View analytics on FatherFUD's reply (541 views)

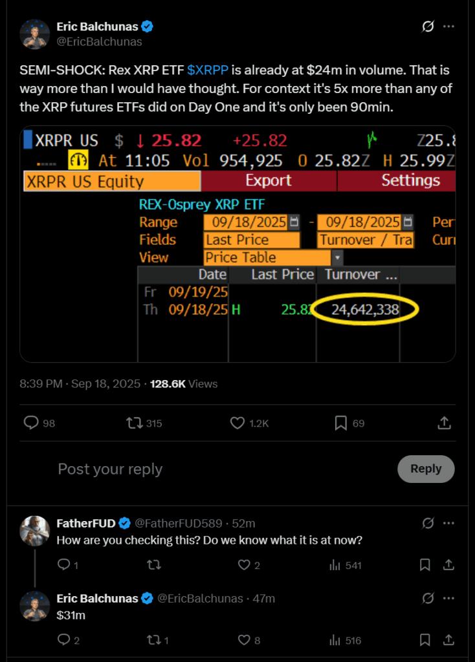335,565
